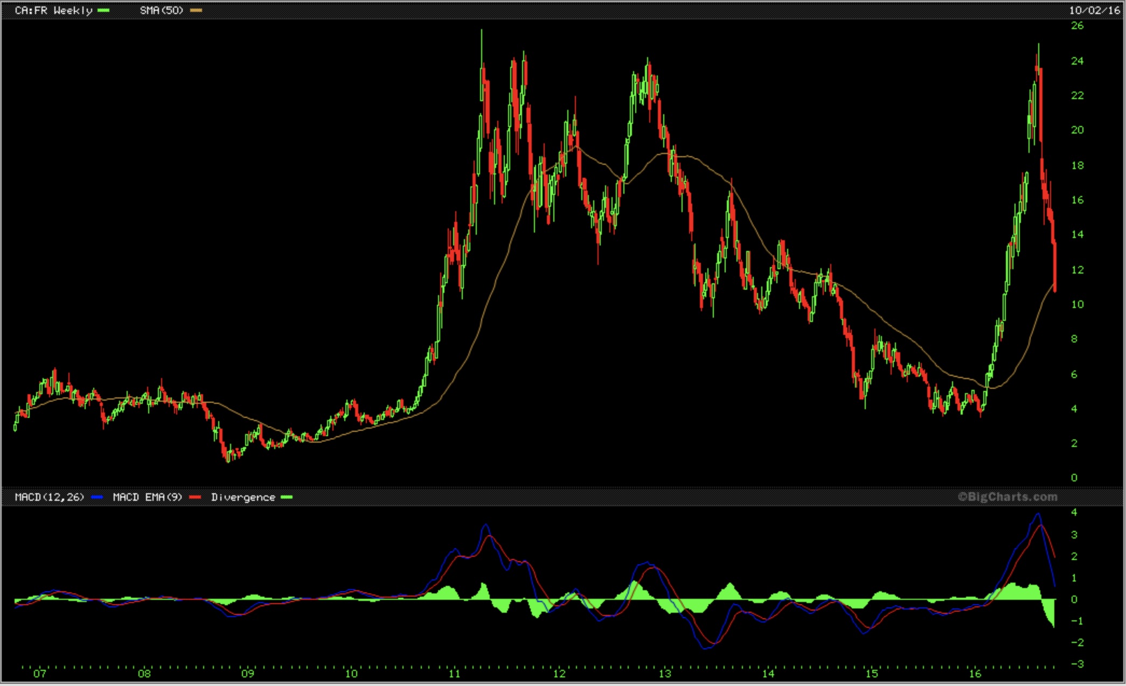Click the green Divergence color swatch
The image size is (1126, 686).
(287, 497)
